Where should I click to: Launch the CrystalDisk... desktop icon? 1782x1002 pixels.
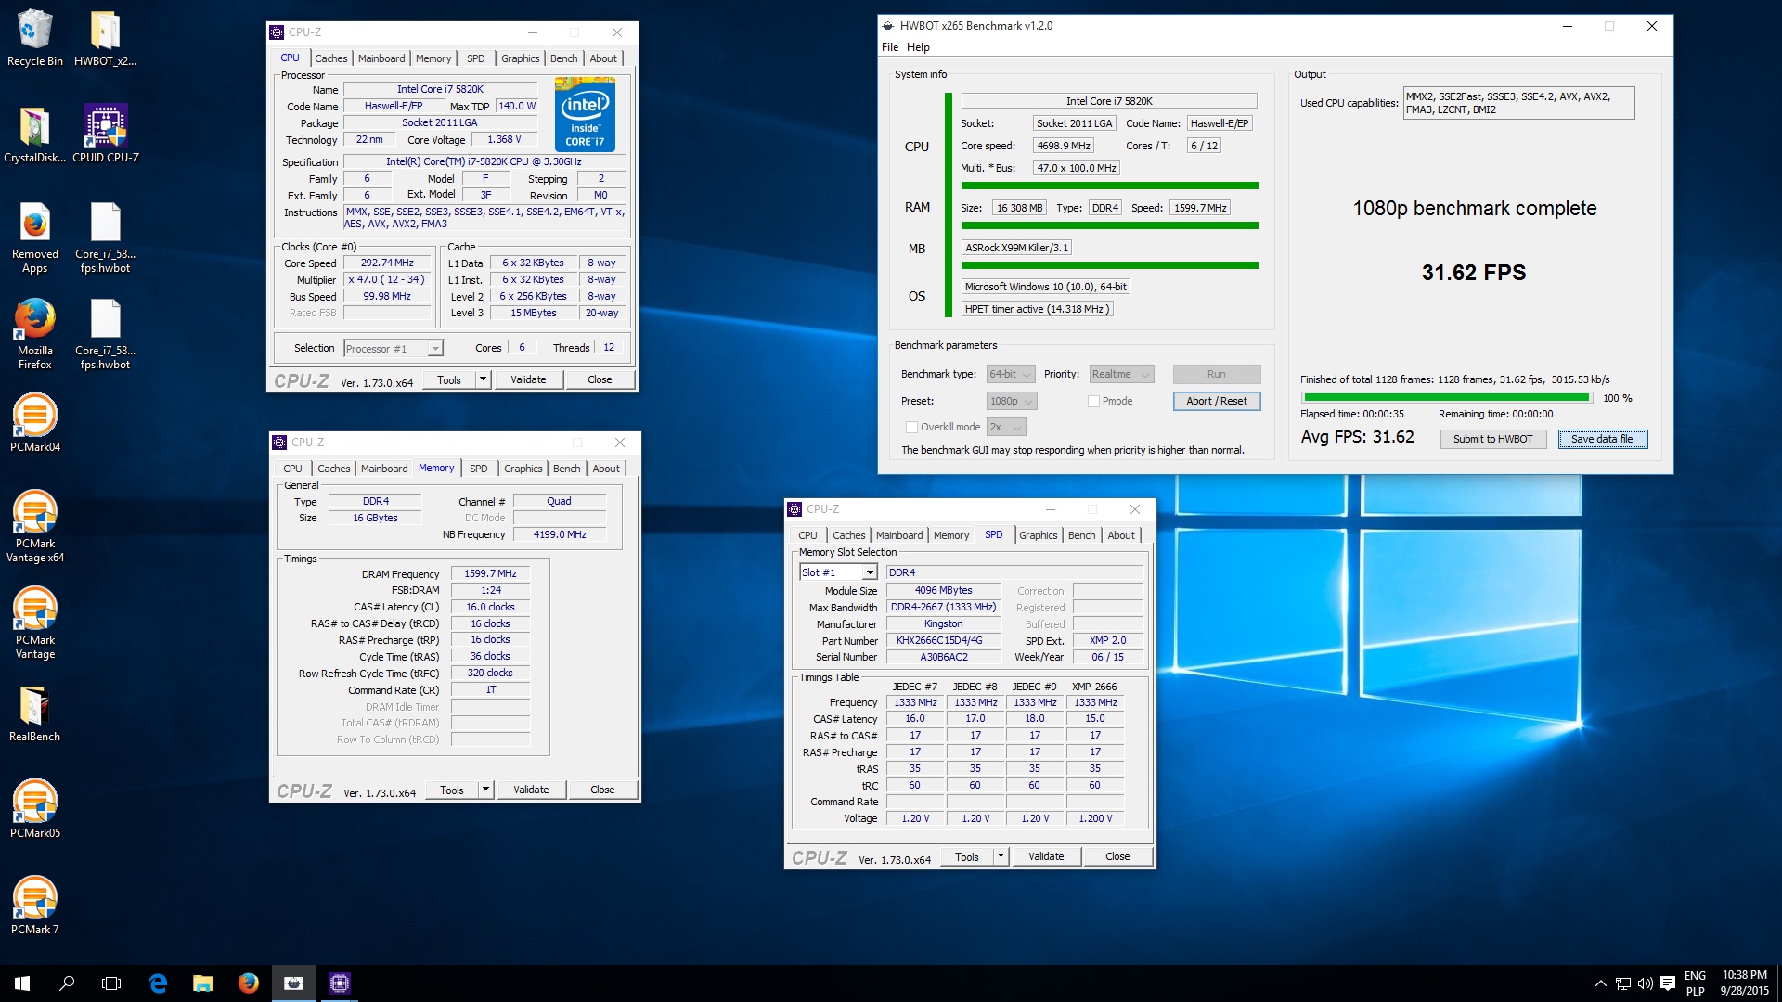point(35,135)
